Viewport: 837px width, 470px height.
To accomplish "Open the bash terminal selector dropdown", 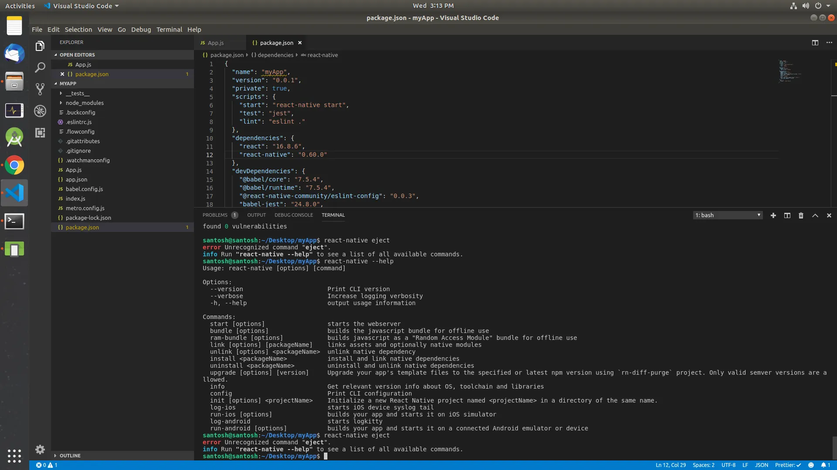I will [727, 215].
